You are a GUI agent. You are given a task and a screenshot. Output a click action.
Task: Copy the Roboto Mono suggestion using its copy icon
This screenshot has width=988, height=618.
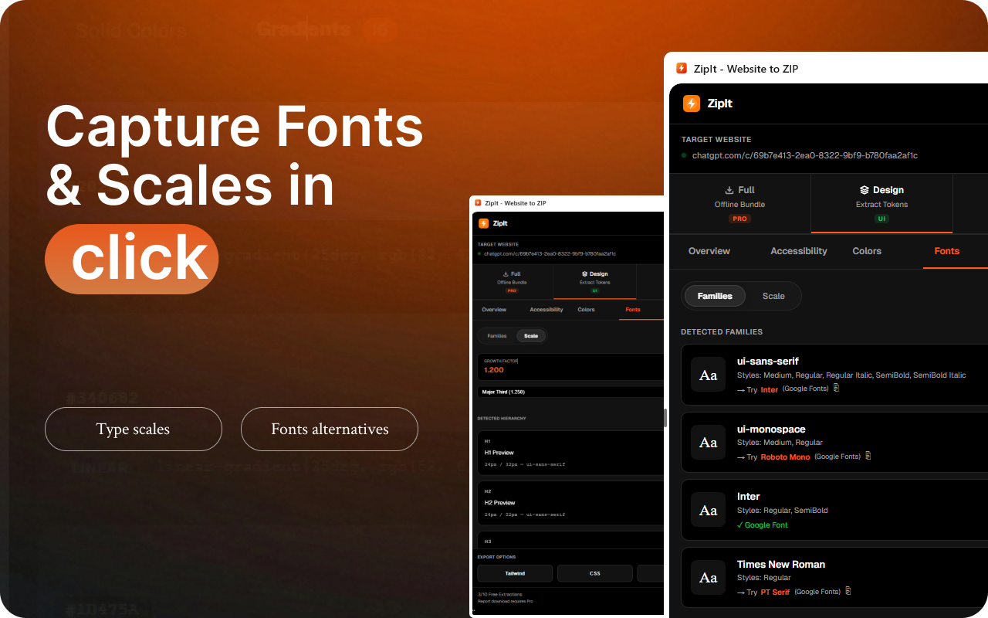868,457
